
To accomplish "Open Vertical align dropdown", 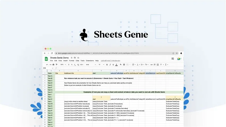I will pyautogui.click(x=138, y=65).
